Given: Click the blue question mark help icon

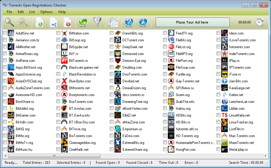Looking at the screenshot, I should point(129,22).
